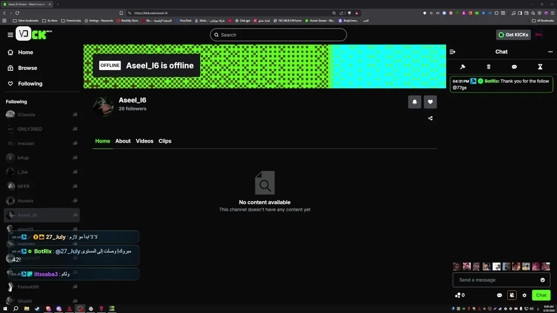Viewport: 557px width, 313px height.
Task: Open Ko Store bookmarks folder
Action: coord(50,20)
